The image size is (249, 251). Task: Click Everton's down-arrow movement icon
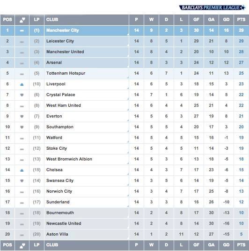22,116
